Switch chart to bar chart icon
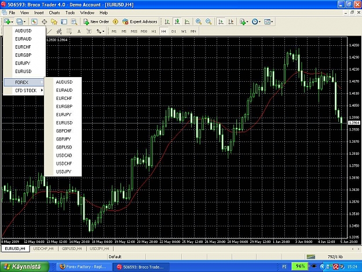The image size is (362, 272). click(x=167, y=21)
